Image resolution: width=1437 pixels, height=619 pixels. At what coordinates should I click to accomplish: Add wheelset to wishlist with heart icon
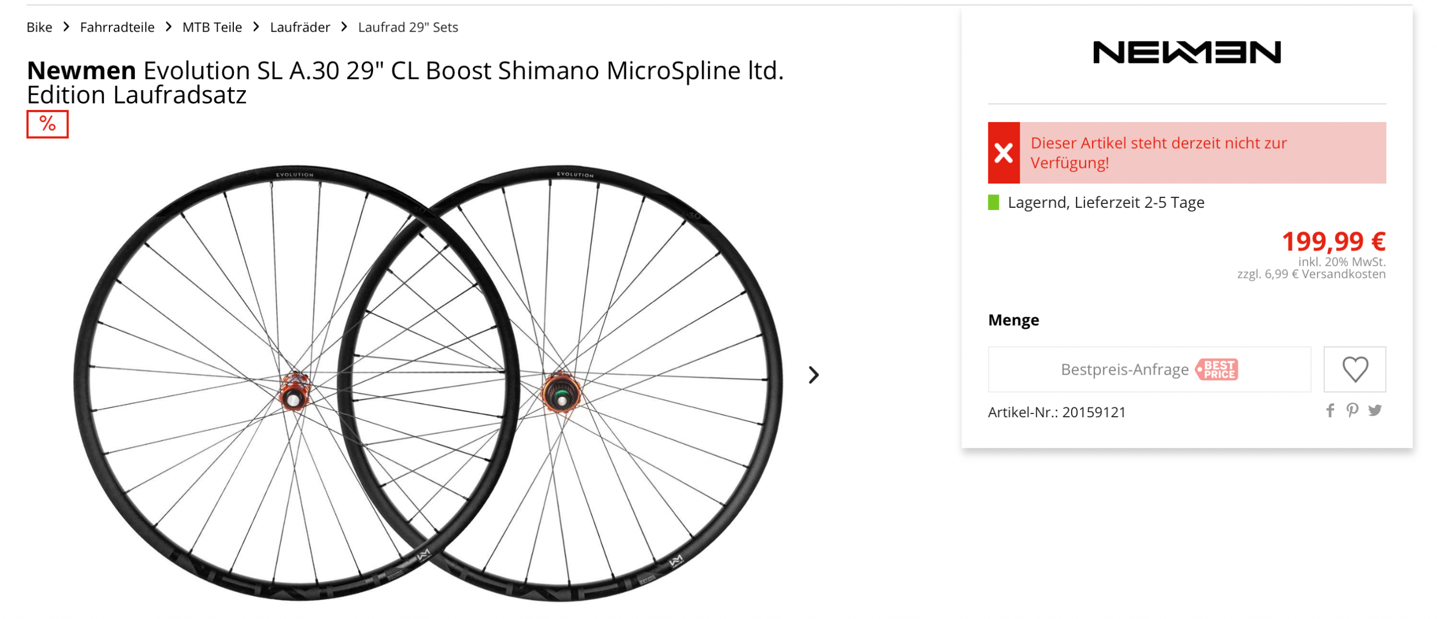tap(1355, 369)
